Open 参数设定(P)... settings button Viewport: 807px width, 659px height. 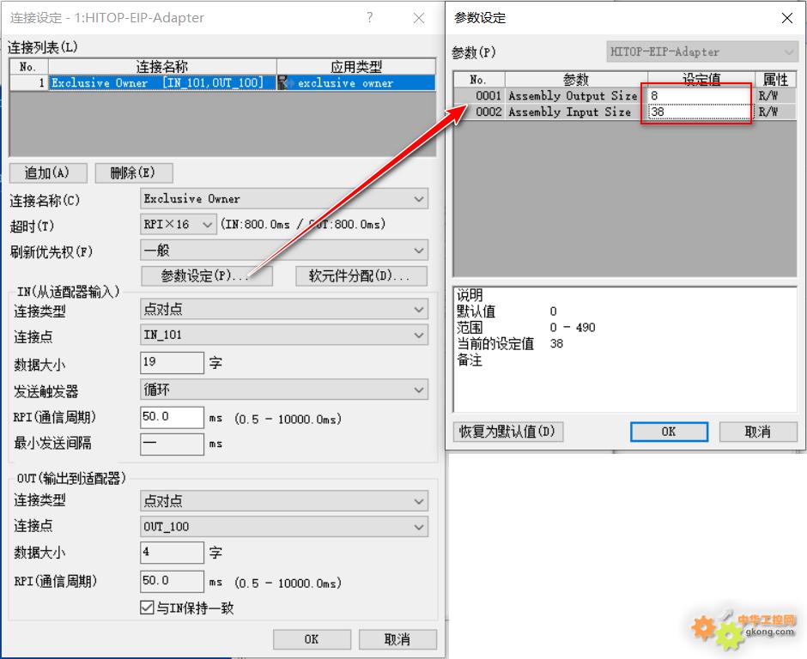(206, 276)
